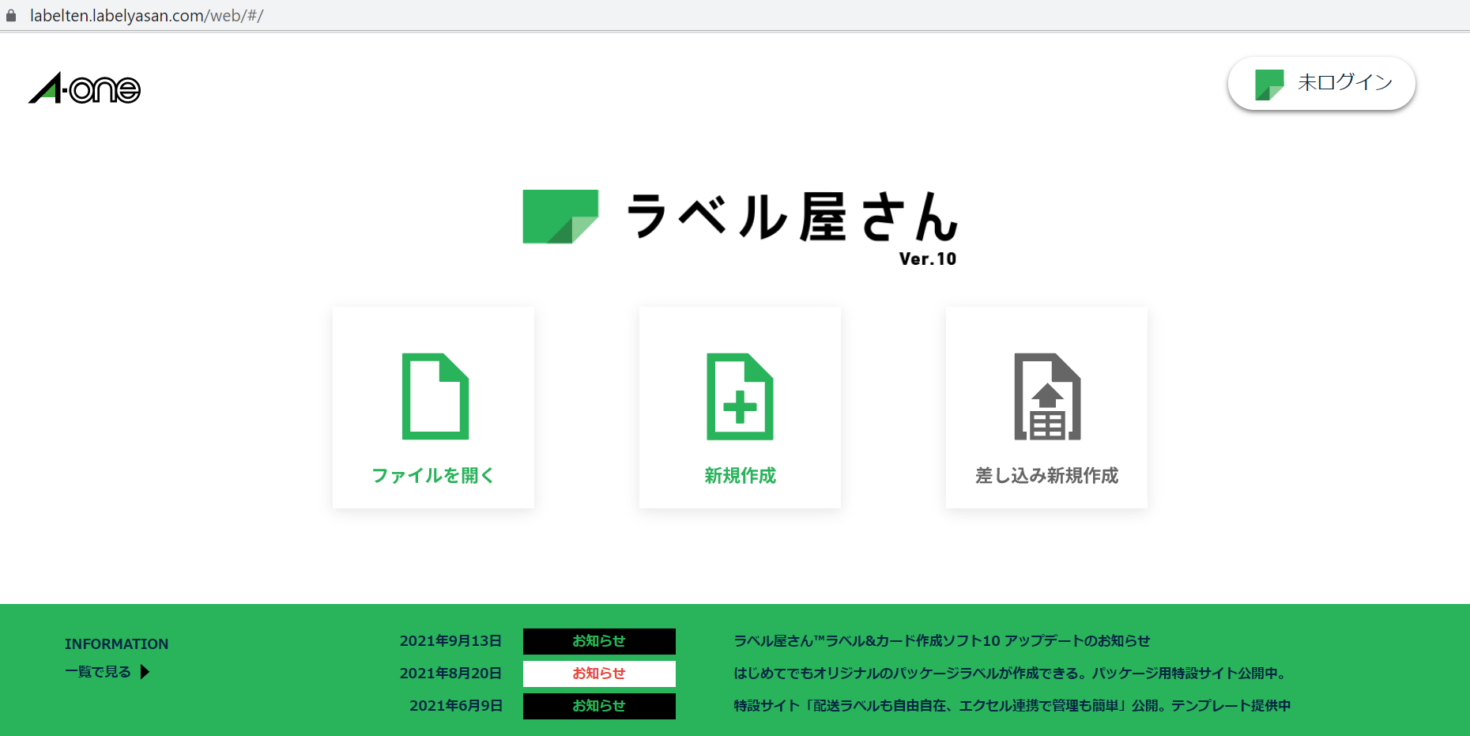Image resolution: width=1470 pixels, height=736 pixels.
Task: Click the green label icon in login button
Action: pyautogui.click(x=1269, y=84)
